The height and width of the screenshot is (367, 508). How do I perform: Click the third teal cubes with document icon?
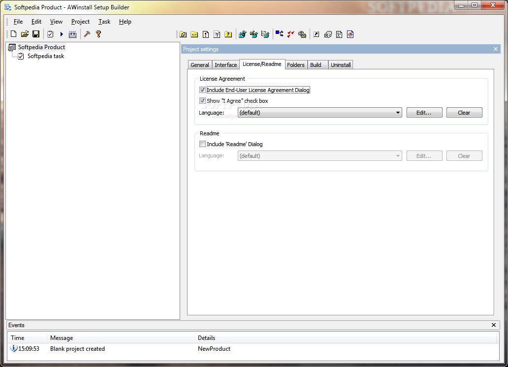tap(265, 34)
